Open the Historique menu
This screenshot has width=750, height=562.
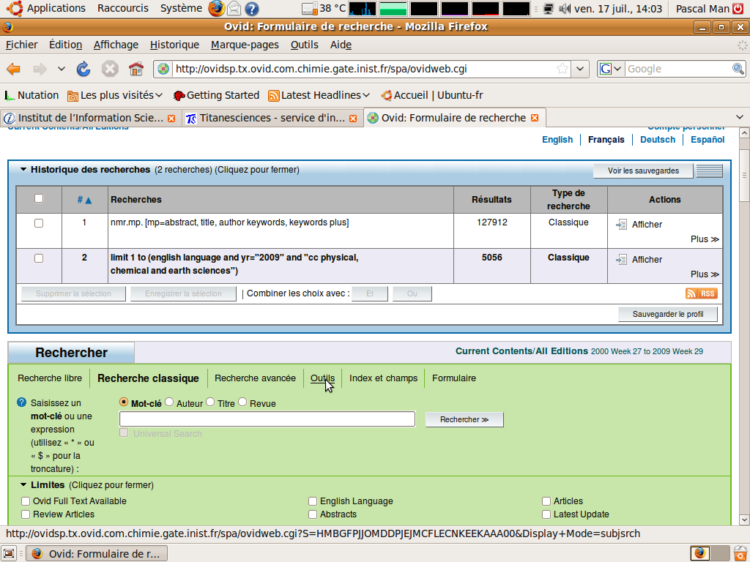tap(174, 45)
